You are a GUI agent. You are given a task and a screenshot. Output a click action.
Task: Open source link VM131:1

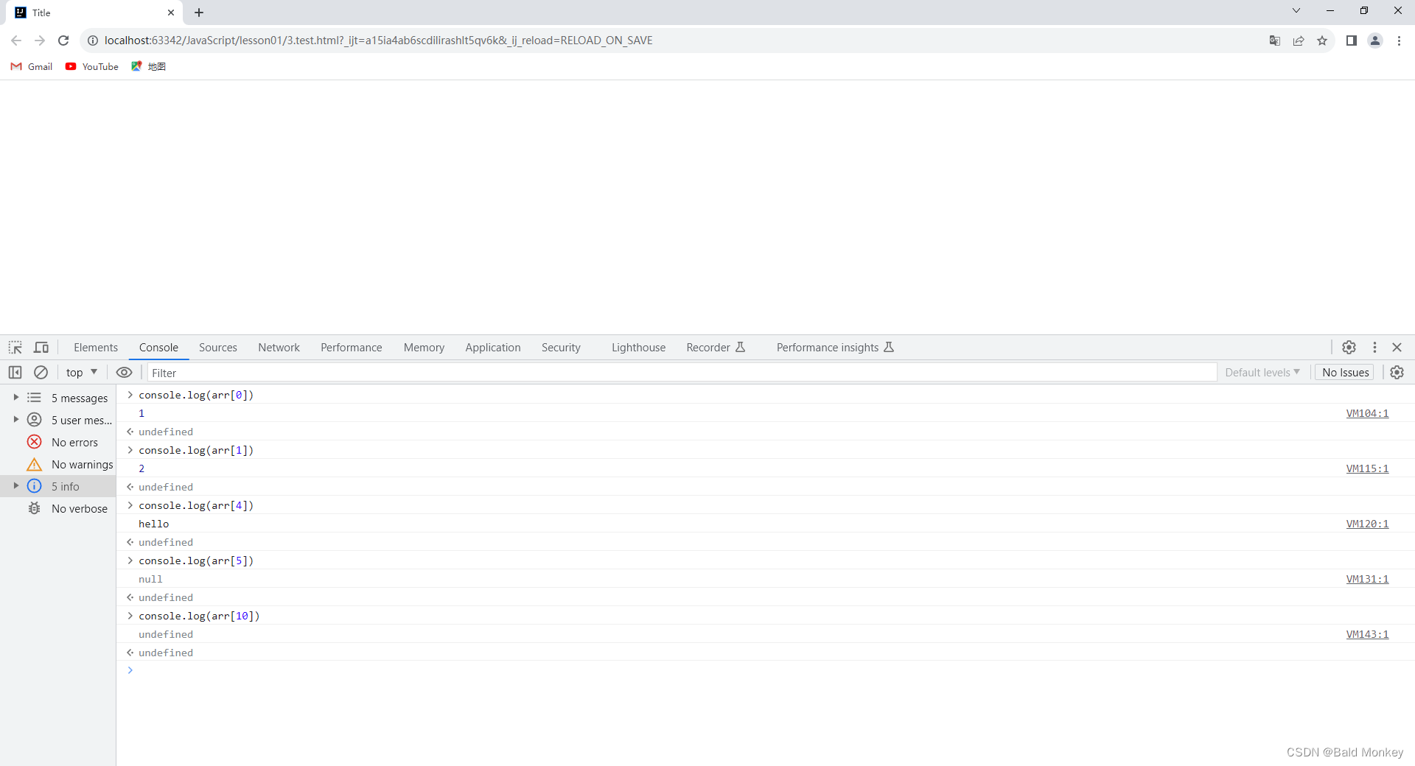coord(1367,579)
